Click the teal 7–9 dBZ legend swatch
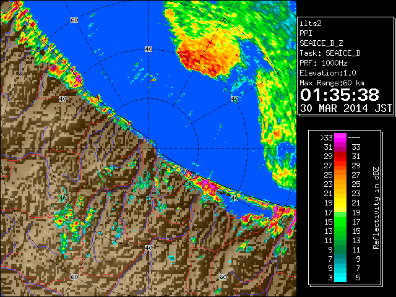Viewport: 396px width, 297px height. 340,259
